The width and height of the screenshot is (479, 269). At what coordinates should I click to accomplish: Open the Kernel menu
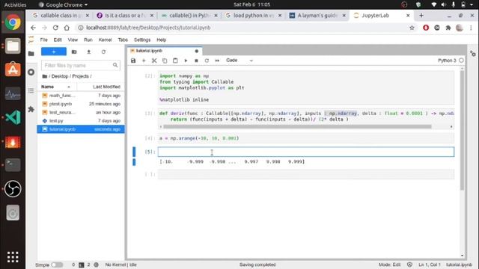(105, 40)
